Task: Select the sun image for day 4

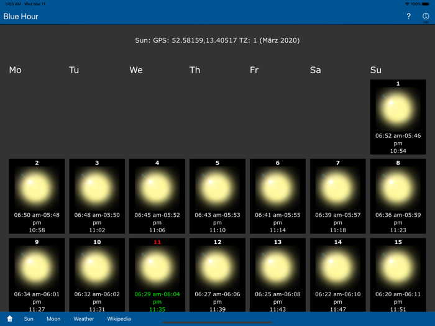Action: pos(157,189)
